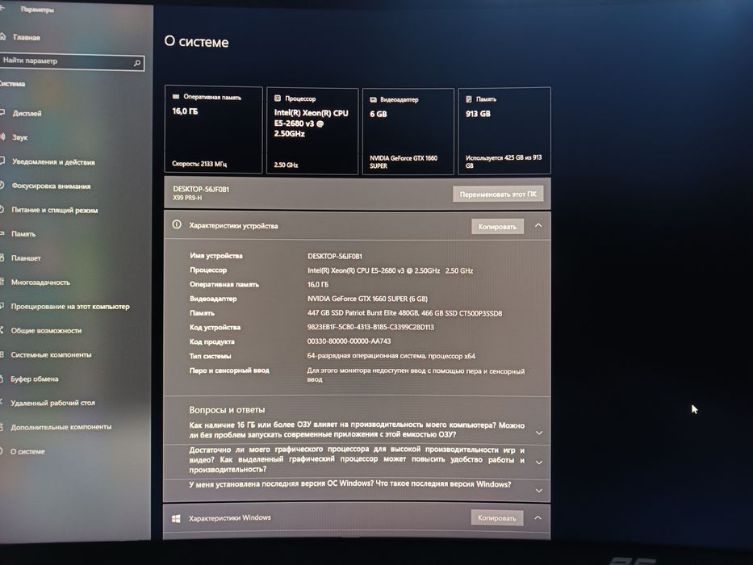
Task: Open Общие возможности
Action: click(x=46, y=331)
